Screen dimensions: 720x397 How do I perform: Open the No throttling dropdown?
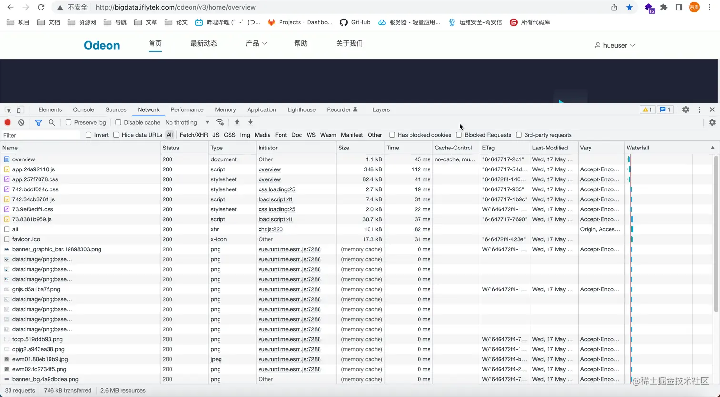click(x=187, y=122)
